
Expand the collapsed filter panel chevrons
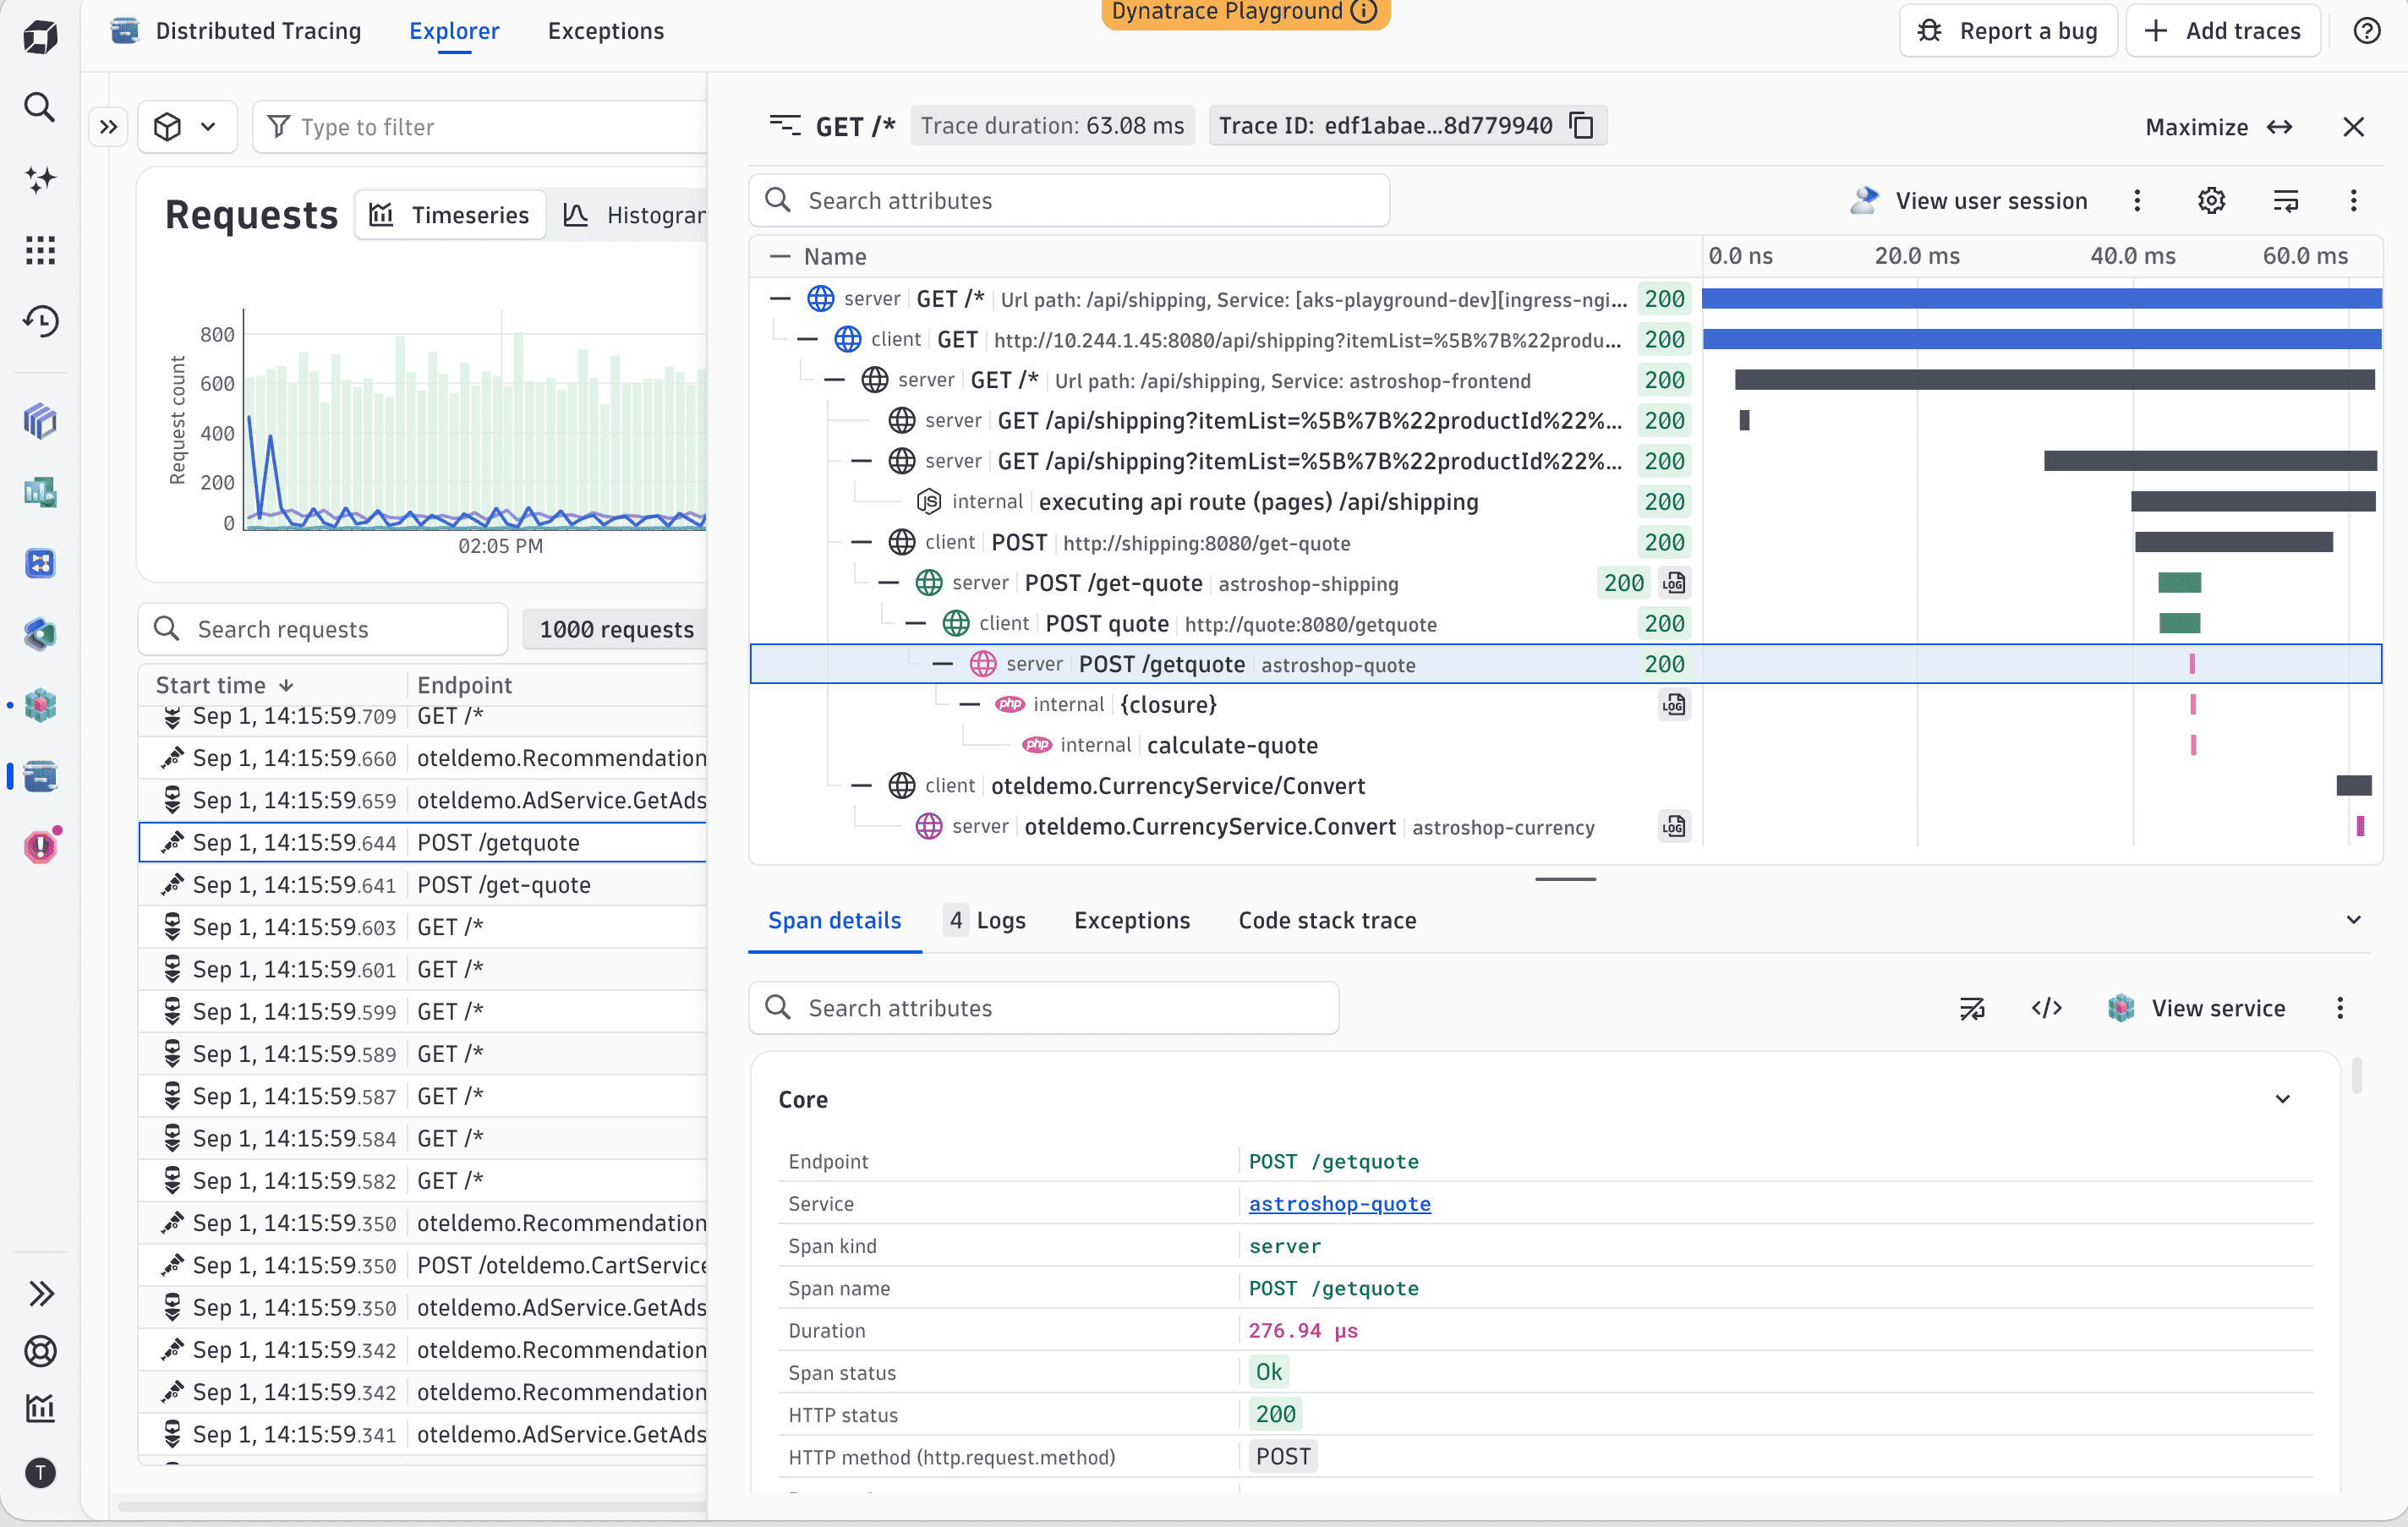point(109,127)
